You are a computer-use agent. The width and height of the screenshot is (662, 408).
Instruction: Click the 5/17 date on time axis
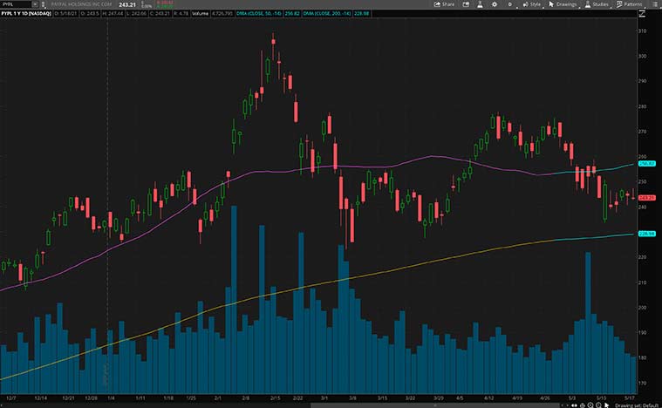tap(629, 397)
